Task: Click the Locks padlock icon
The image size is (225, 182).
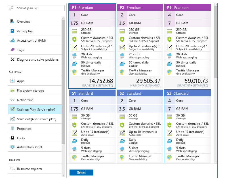Action: [x=12, y=138]
